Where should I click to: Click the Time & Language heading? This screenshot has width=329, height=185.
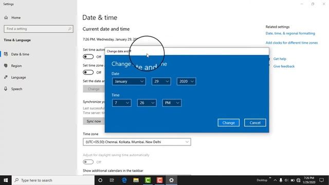pyautogui.click(x=17, y=40)
